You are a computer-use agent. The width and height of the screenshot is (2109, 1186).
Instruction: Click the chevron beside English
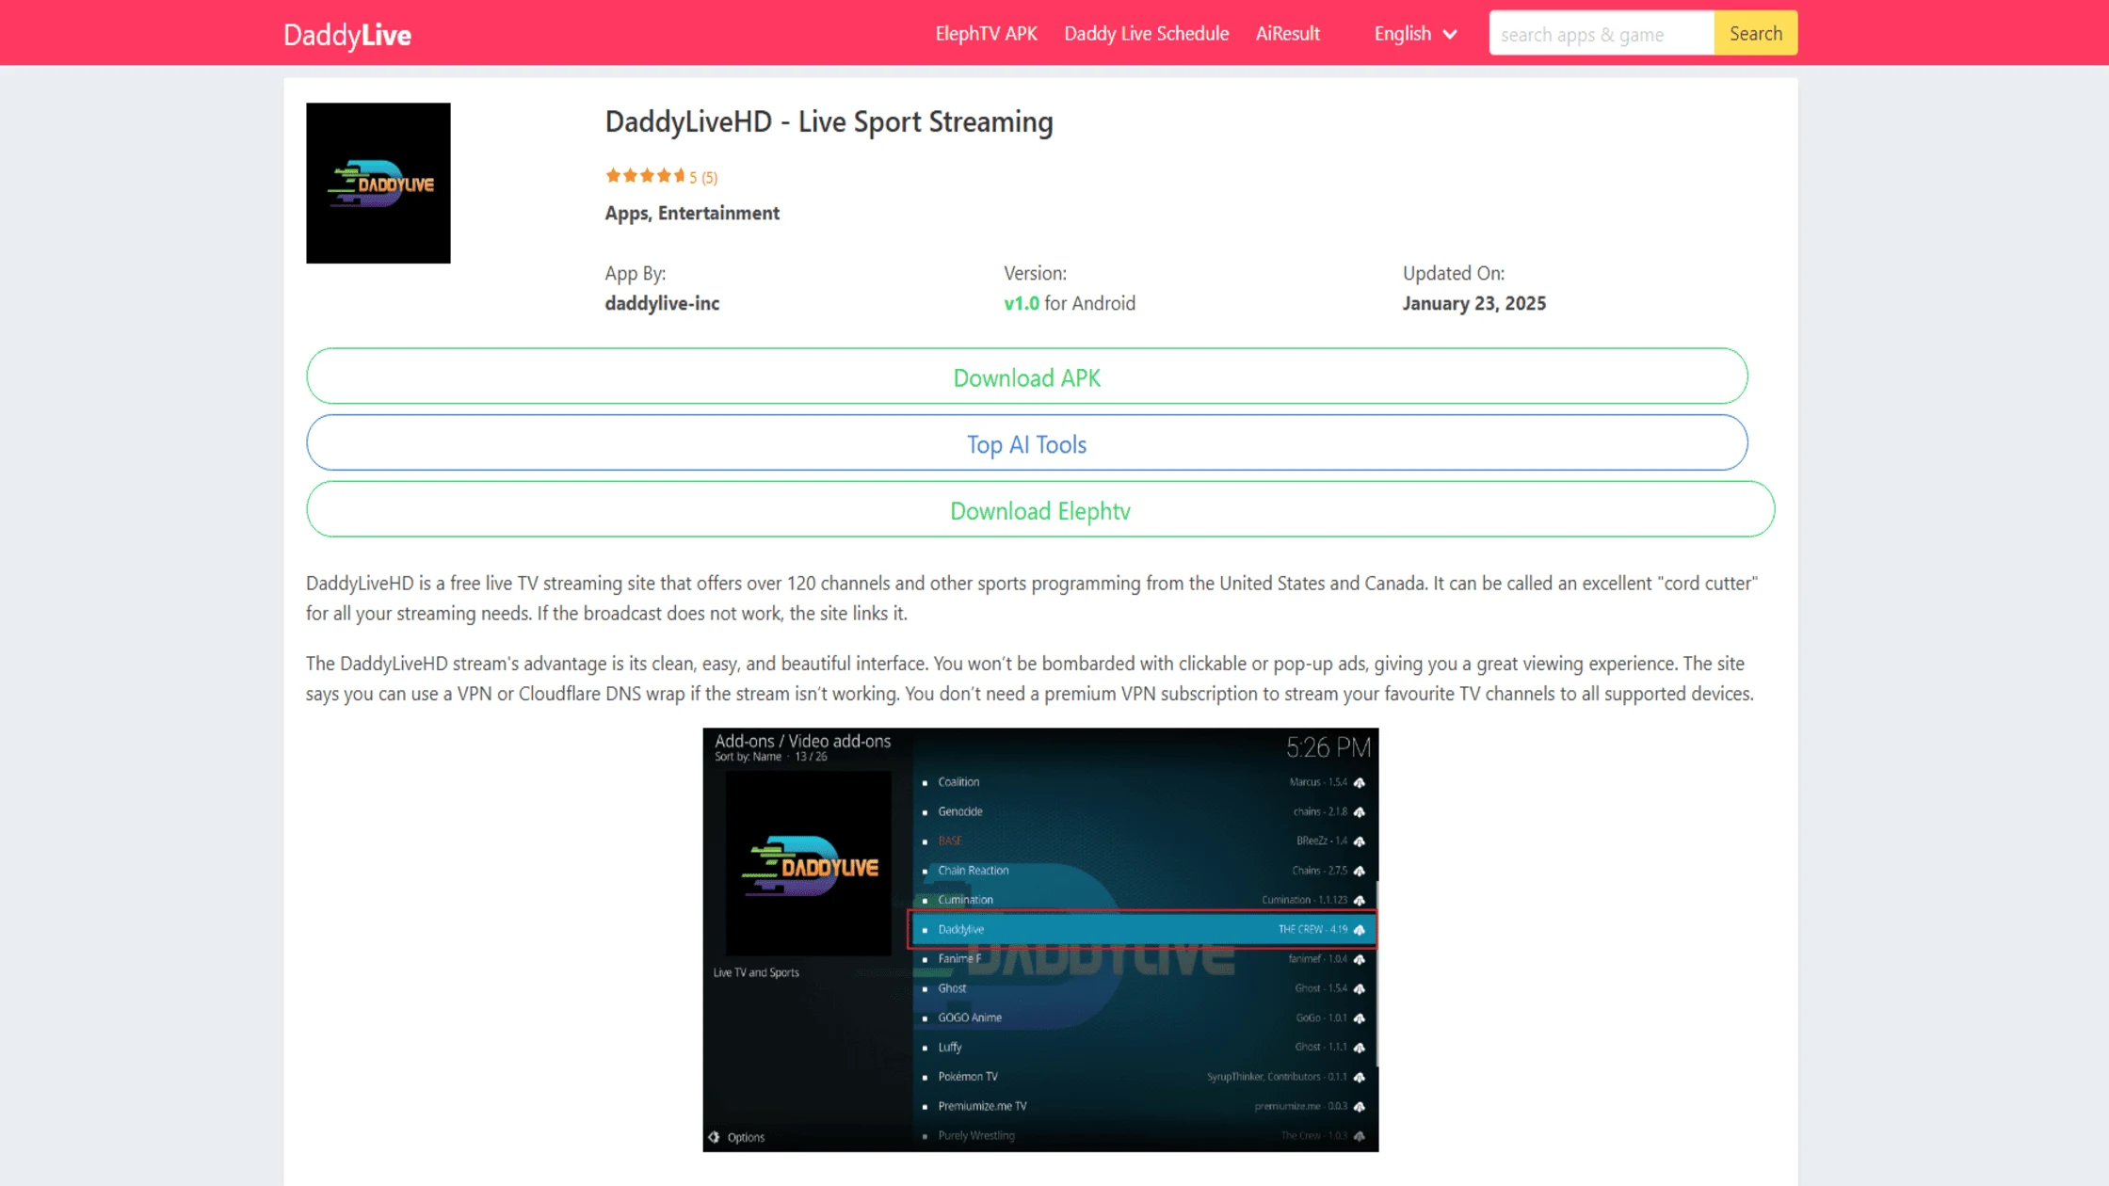pos(1450,35)
